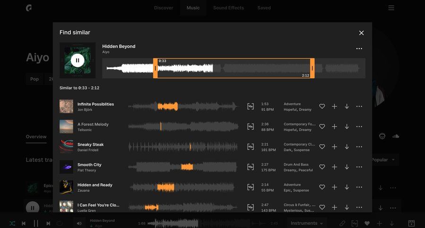Seek in the Hidden and Ready waveform
This screenshot has width=425, height=228.
click(183, 187)
